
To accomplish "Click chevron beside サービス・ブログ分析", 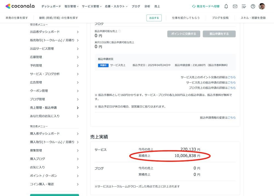I will pos(78,74).
